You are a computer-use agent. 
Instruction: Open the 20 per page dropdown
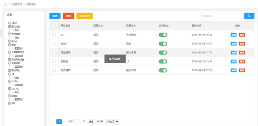point(112,121)
